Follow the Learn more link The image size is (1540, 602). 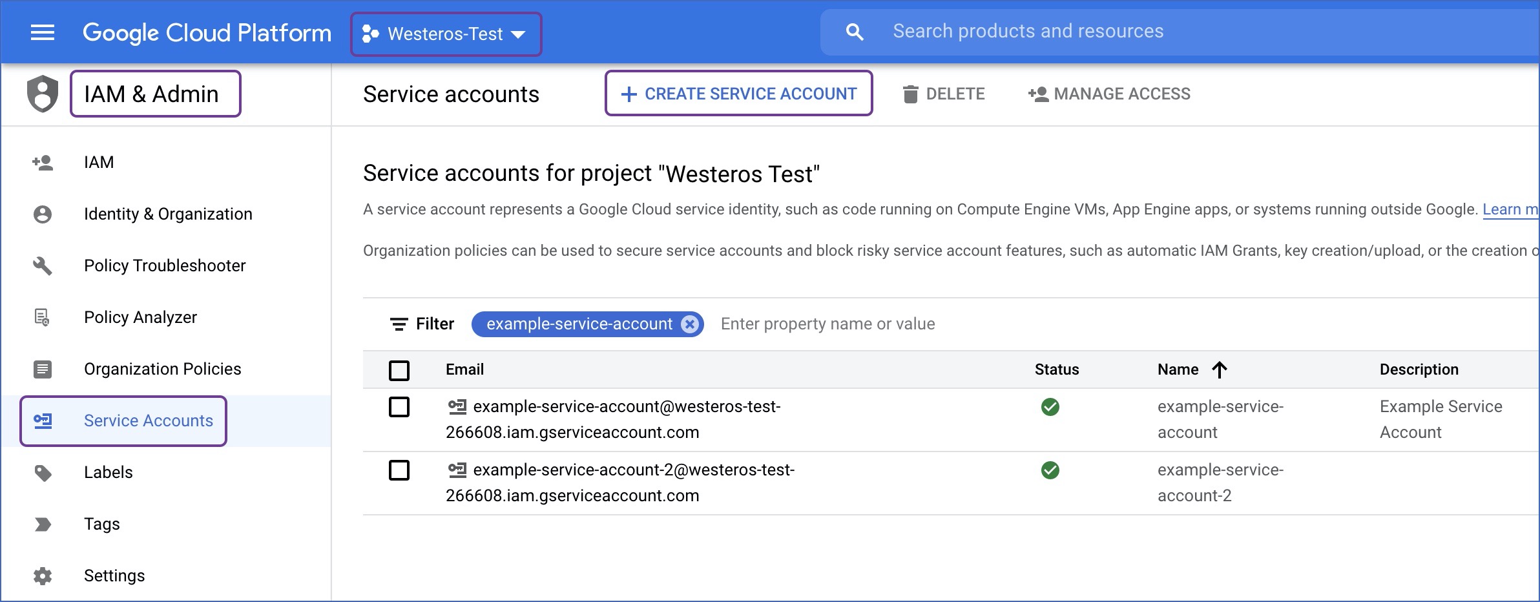[1510, 209]
